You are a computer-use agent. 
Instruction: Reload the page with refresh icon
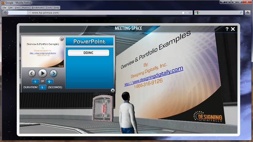click(190, 12)
